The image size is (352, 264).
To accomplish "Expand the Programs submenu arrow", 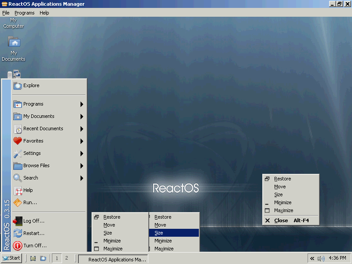I will pos(82,104).
